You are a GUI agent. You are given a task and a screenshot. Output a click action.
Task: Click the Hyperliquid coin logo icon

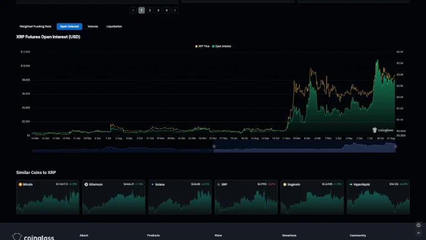tap(351, 185)
